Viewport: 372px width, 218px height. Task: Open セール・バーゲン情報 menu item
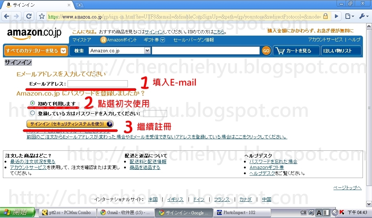point(194,40)
